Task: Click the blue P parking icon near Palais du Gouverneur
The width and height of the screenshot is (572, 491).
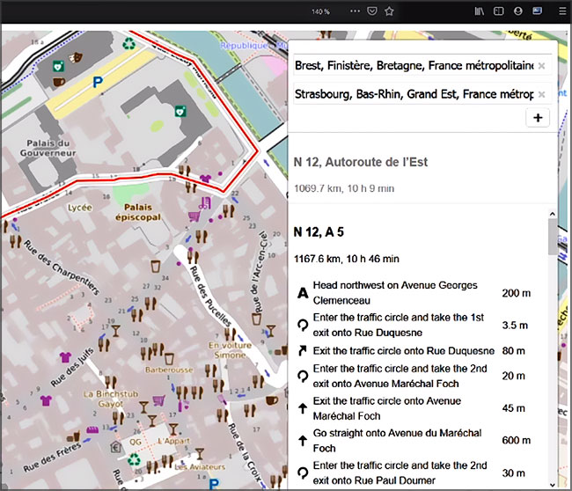Action: click(x=98, y=83)
